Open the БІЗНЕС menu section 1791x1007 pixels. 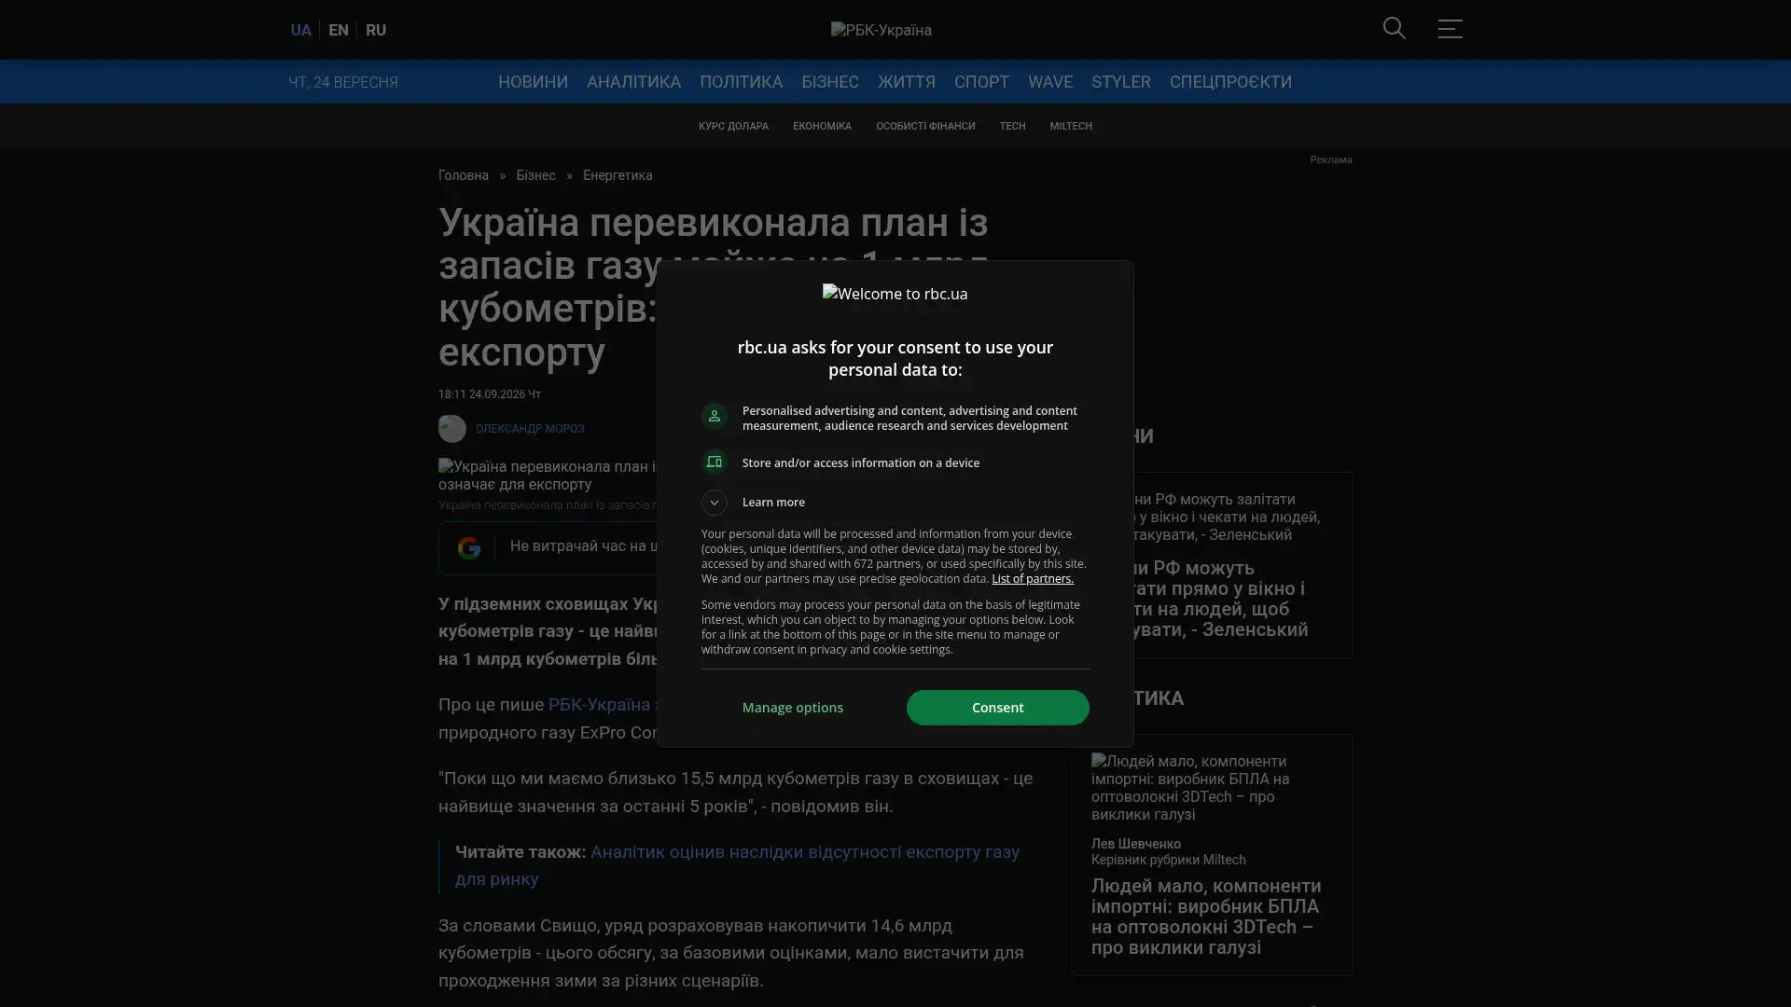coord(829,82)
